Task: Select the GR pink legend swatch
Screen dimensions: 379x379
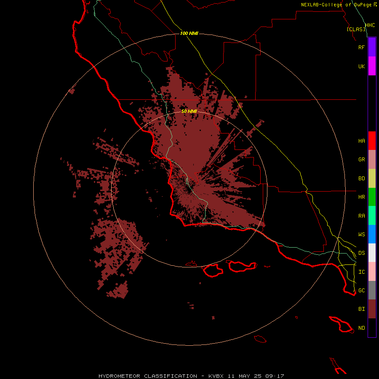Action: (372, 160)
